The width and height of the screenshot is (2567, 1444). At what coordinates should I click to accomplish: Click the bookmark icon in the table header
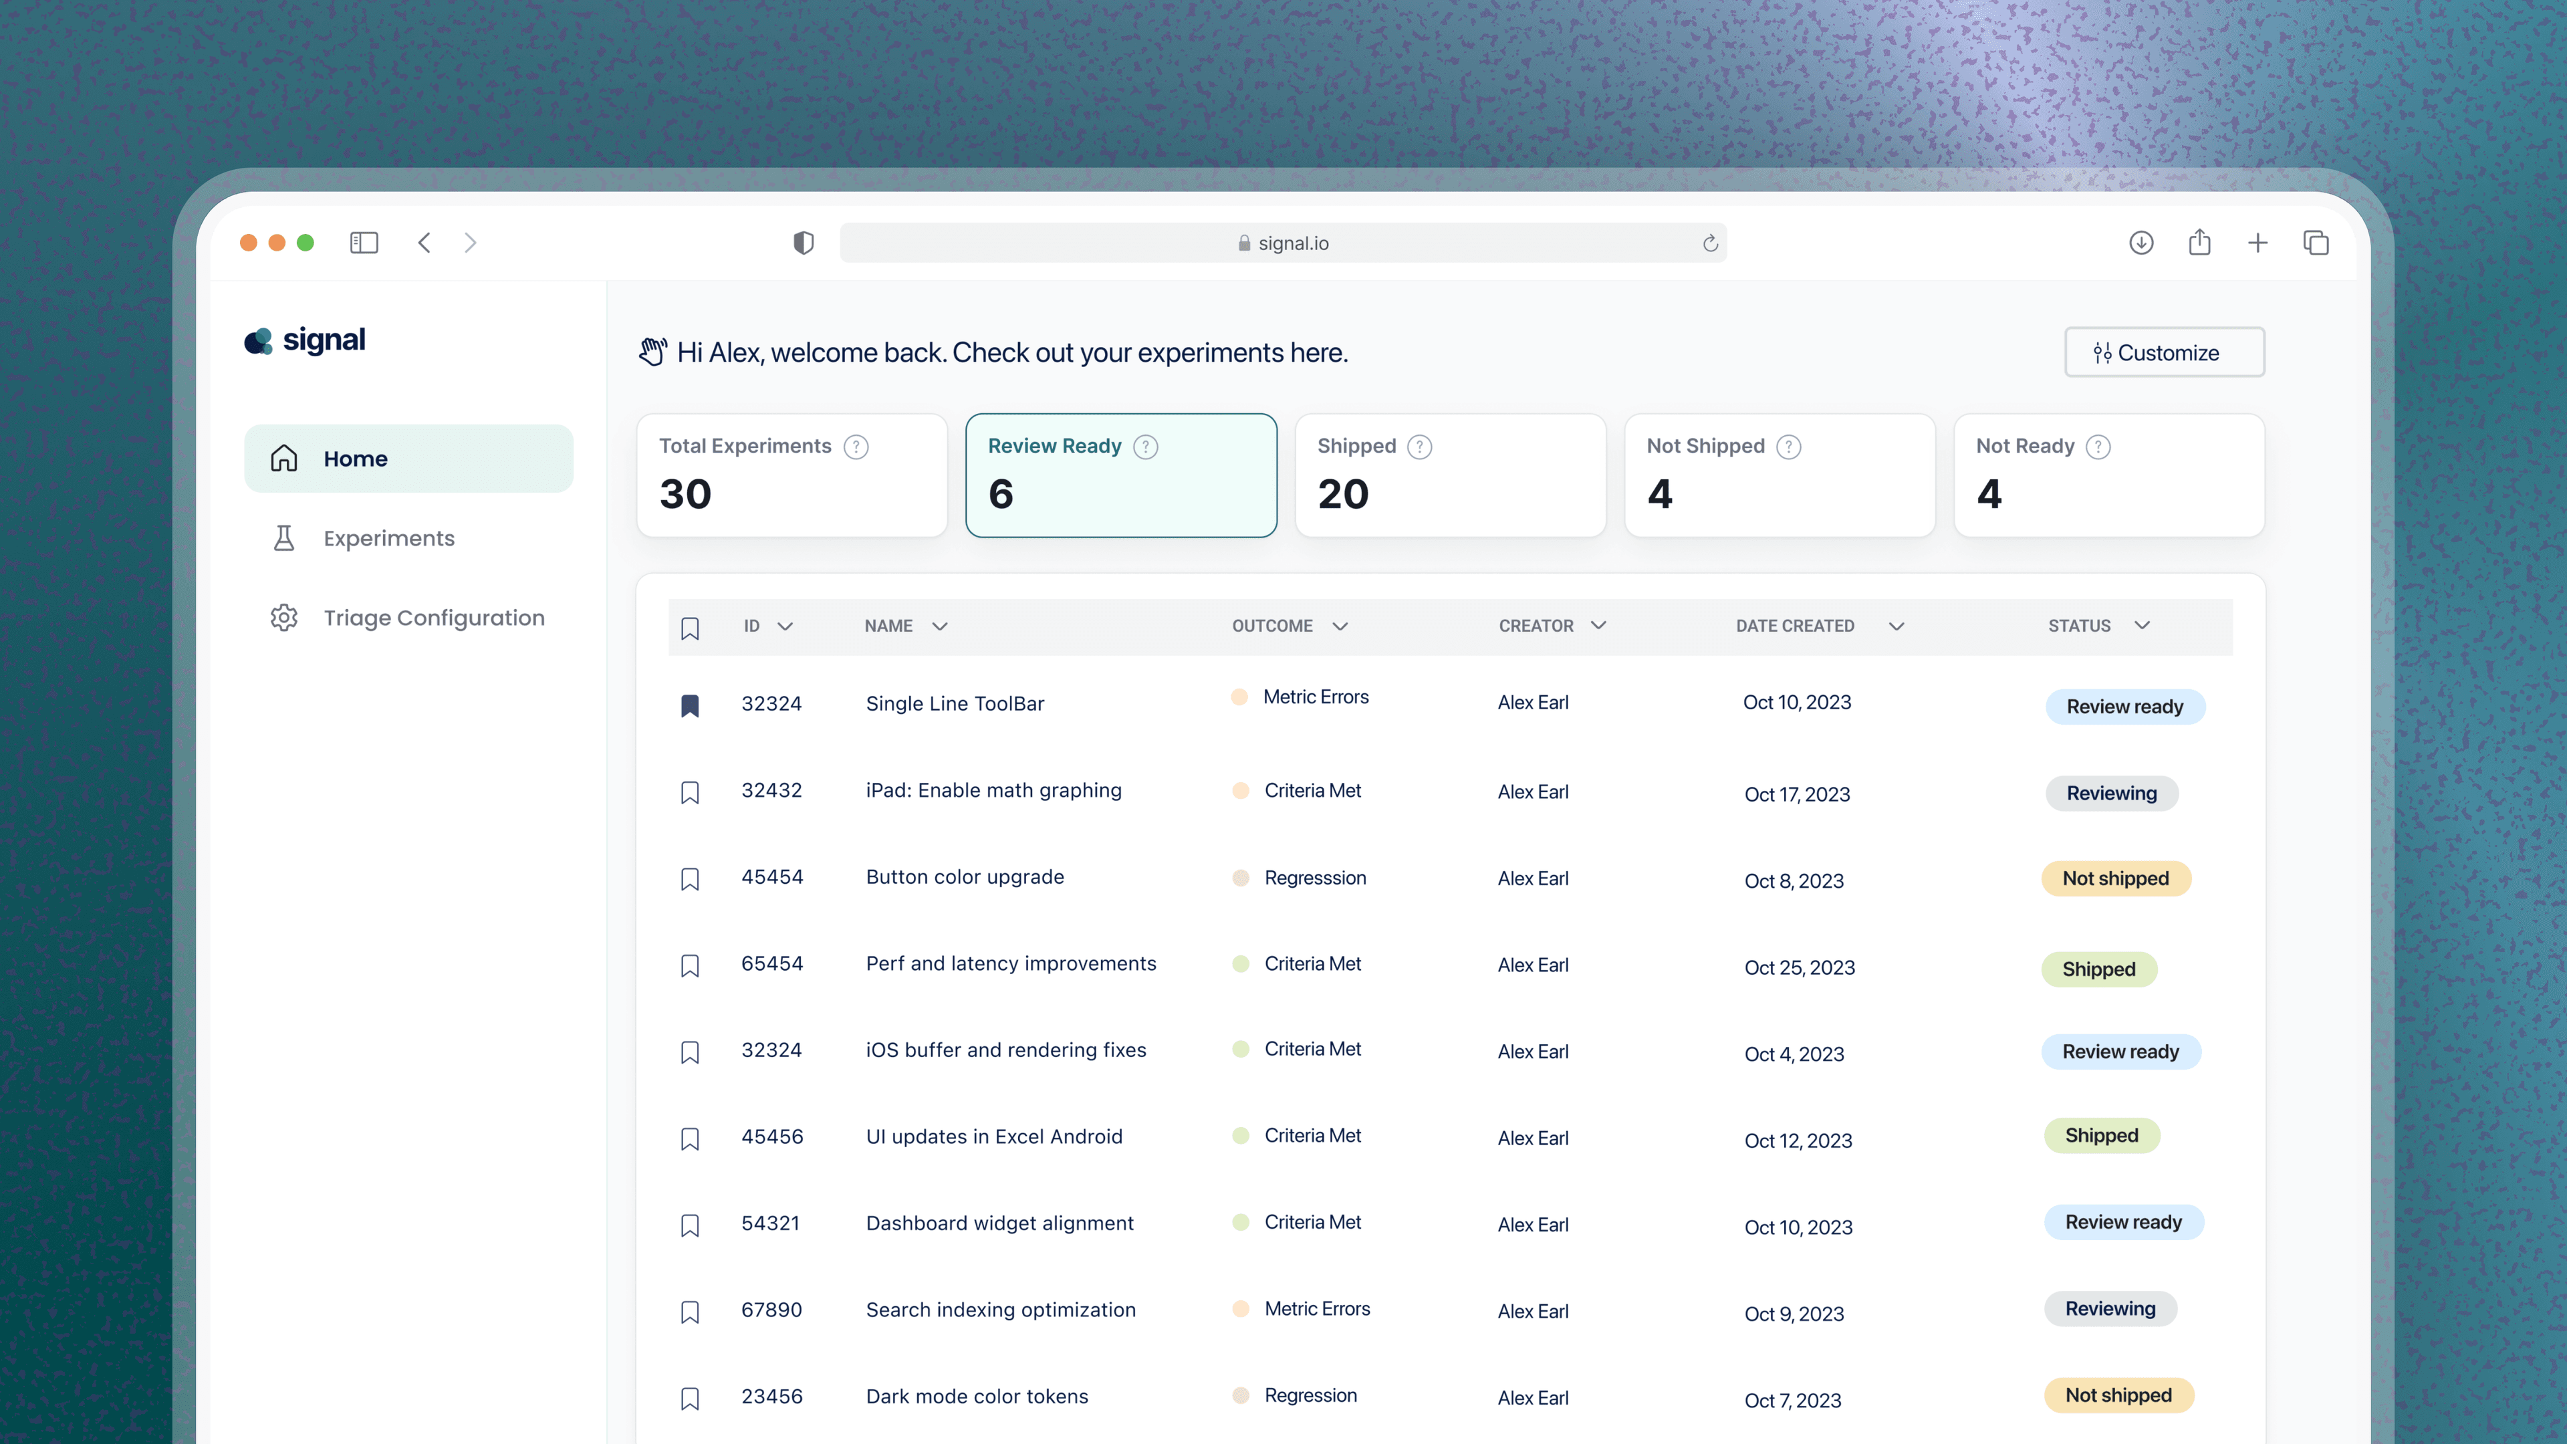pos(690,628)
